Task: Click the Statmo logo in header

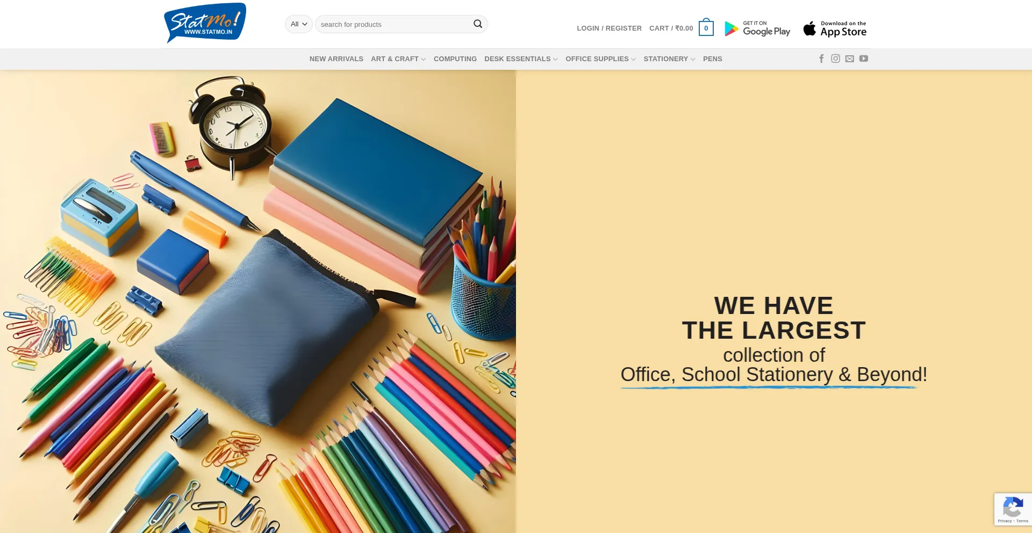Action: click(x=205, y=23)
